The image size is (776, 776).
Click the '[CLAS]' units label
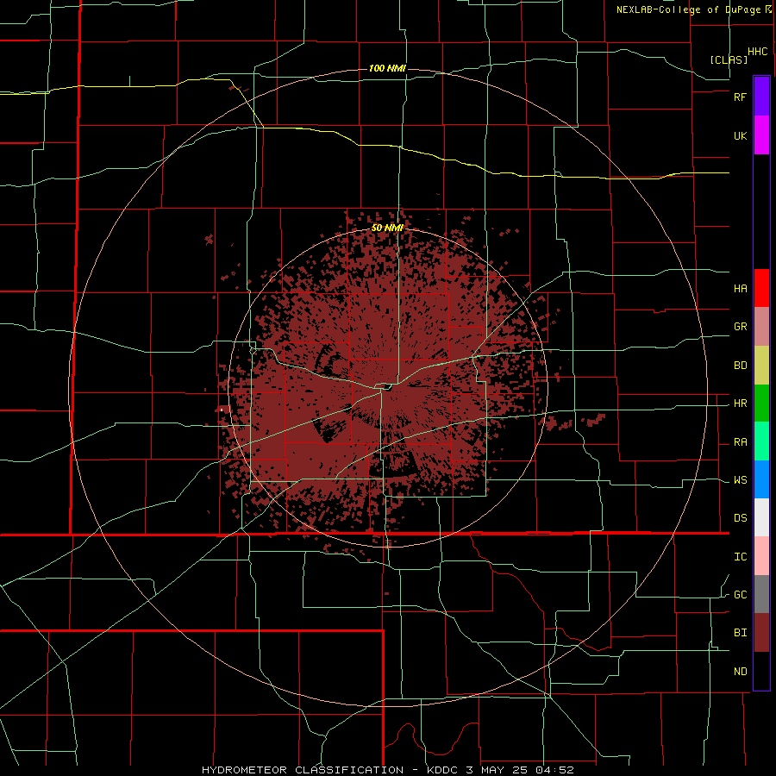(729, 59)
